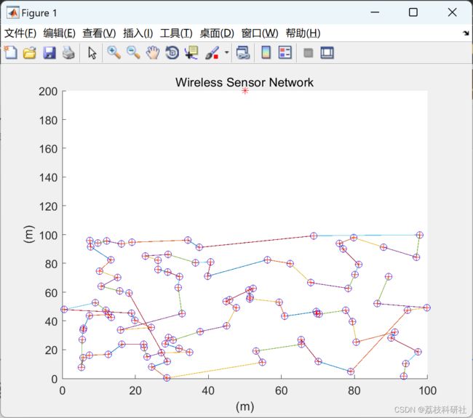Save the figure using the floppy disk icon
Viewport: 473px width, 418px height.
(x=49, y=53)
